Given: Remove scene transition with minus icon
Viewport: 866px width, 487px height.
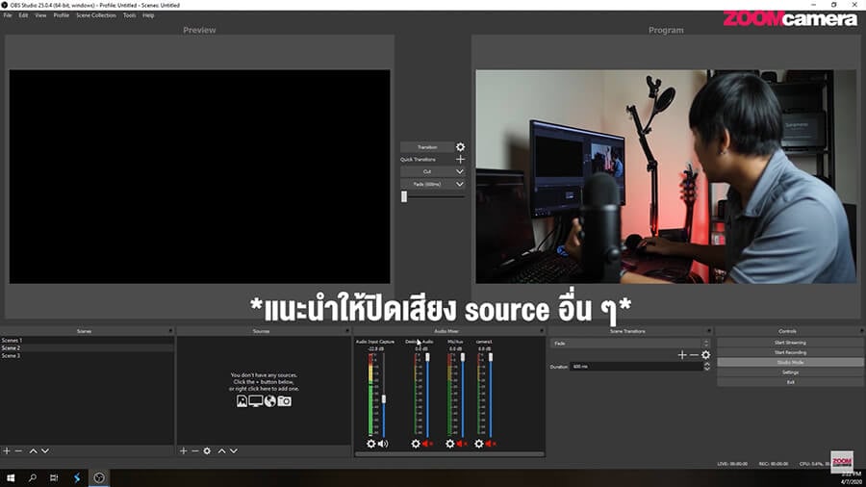Looking at the screenshot, I should [x=694, y=355].
